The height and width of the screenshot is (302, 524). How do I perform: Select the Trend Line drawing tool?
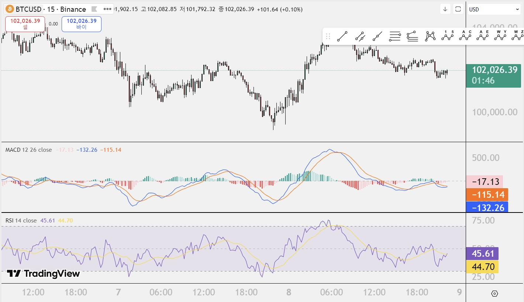tap(342, 36)
